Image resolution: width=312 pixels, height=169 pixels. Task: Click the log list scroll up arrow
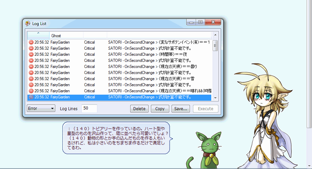tap(215, 35)
